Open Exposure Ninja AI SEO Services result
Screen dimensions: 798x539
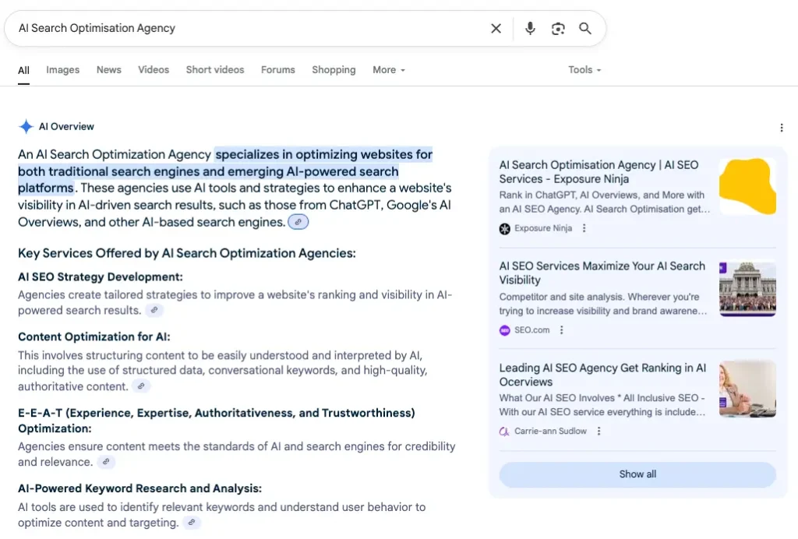click(x=598, y=172)
